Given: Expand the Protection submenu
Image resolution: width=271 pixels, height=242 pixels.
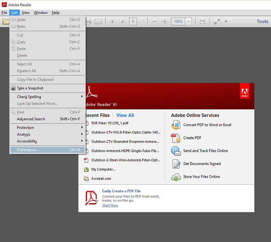Looking at the screenshot, I should click(48, 127).
